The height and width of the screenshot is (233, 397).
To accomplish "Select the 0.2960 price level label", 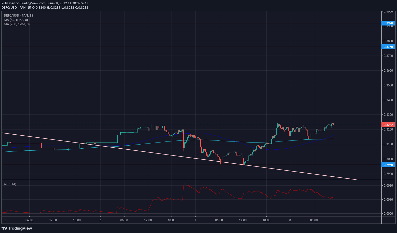I will pos(388,165).
